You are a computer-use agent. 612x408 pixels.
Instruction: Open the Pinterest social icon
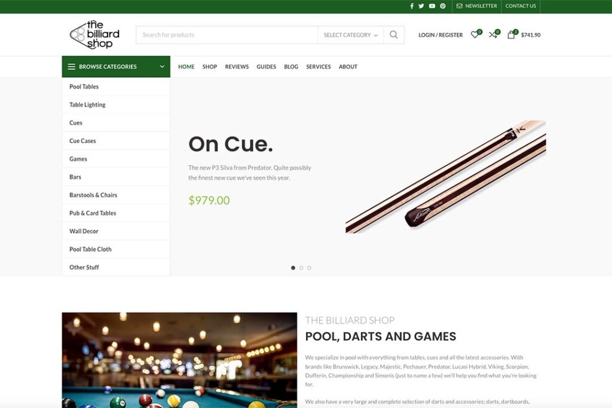(x=443, y=6)
